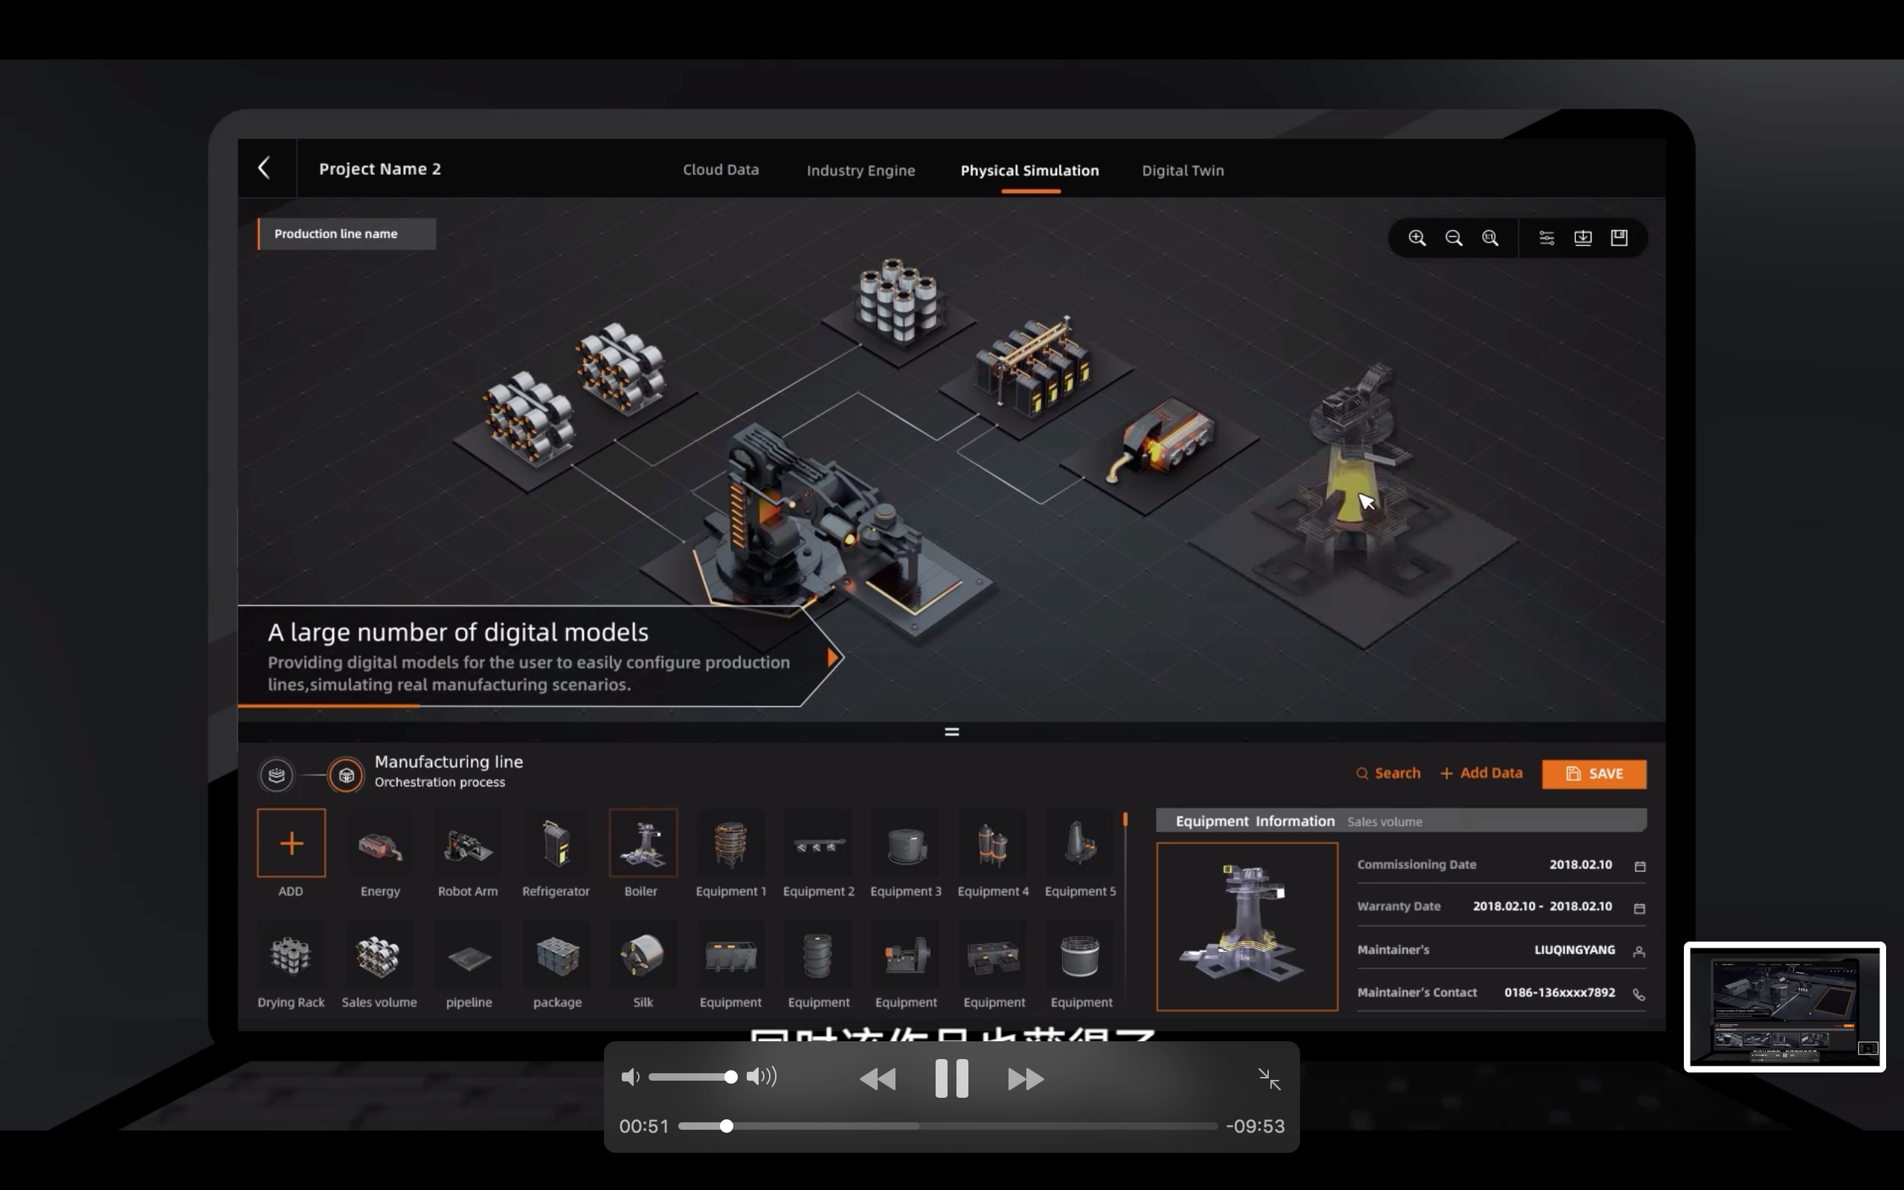Image resolution: width=1904 pixels, height=1190 pixels.
Task: Switch to the Industry Engine tab
Action: pos(861,171)
